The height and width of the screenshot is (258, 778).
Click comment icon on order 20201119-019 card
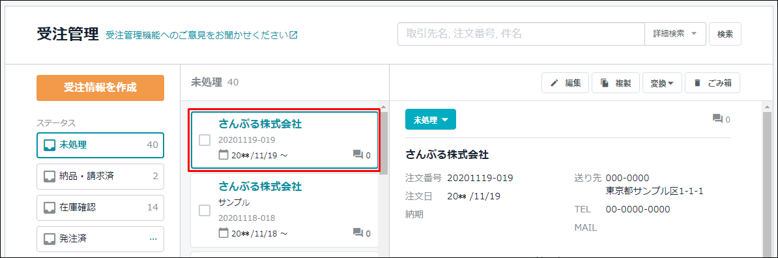358,155
